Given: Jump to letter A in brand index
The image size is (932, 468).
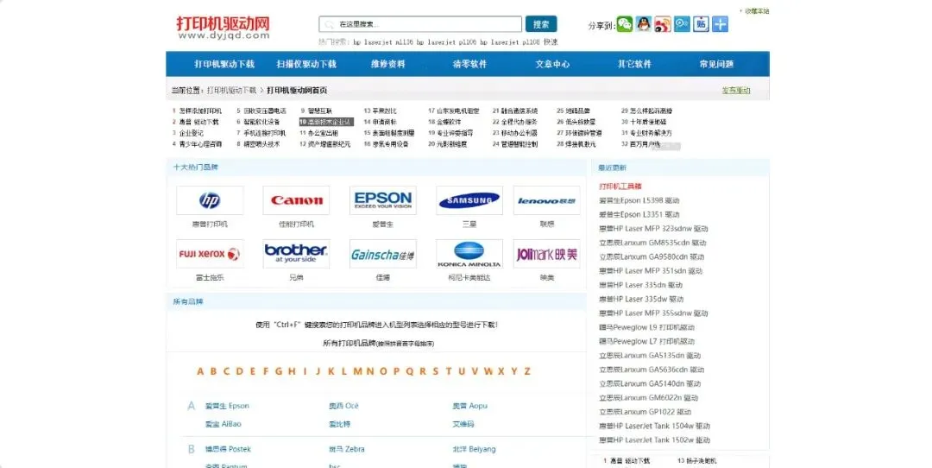Looking at the screenshot, I should point(200,371).
